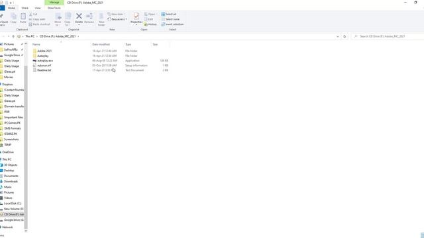The width and height of the screenshot is (424, 238).
Task: Expand the chevron after CD Drive breadcrumb
Action: (x=78, y=36)
